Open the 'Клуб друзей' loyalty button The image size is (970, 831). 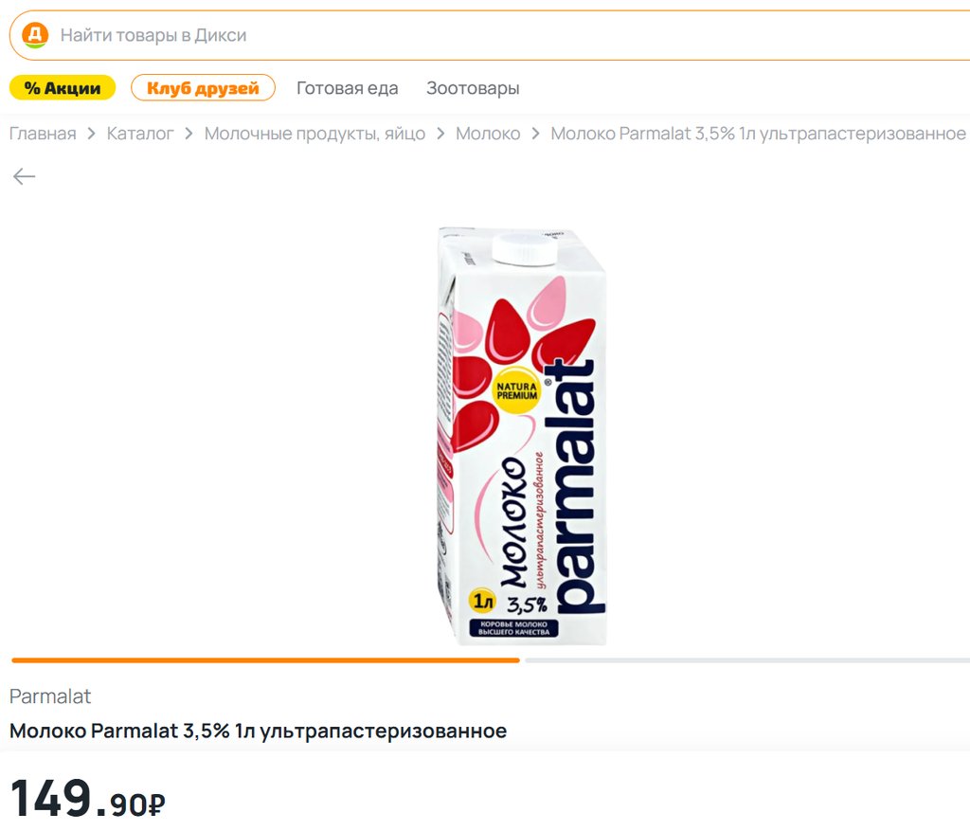point(203,88)
